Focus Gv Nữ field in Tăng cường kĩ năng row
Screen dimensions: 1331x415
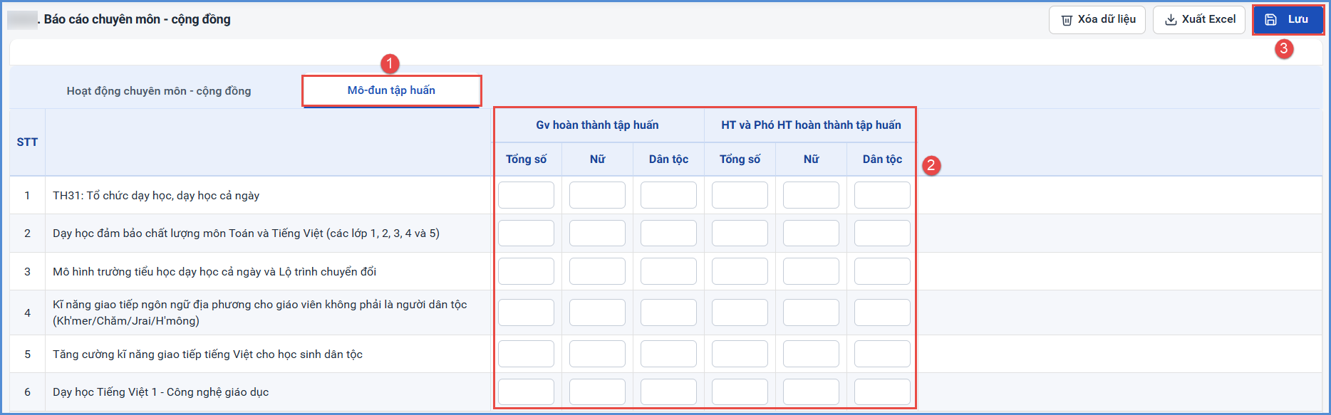pos(597,354)
